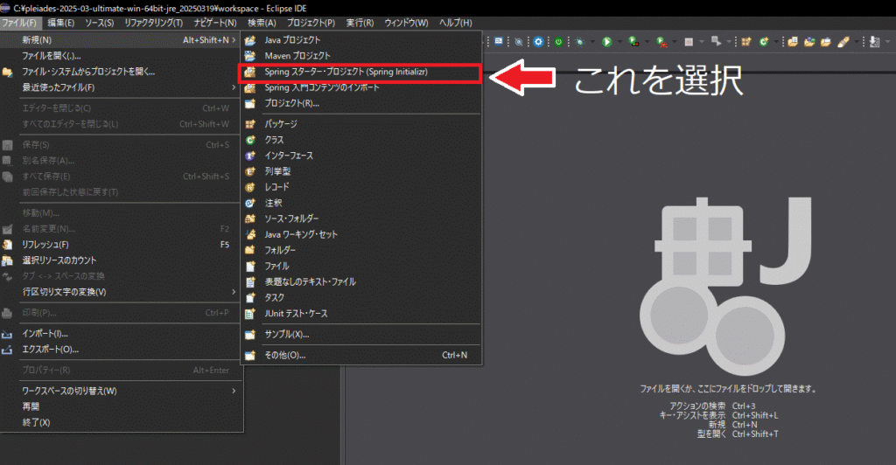
Task: Click the Import (インポート) menu icon
Action: (x=7, y=334)
